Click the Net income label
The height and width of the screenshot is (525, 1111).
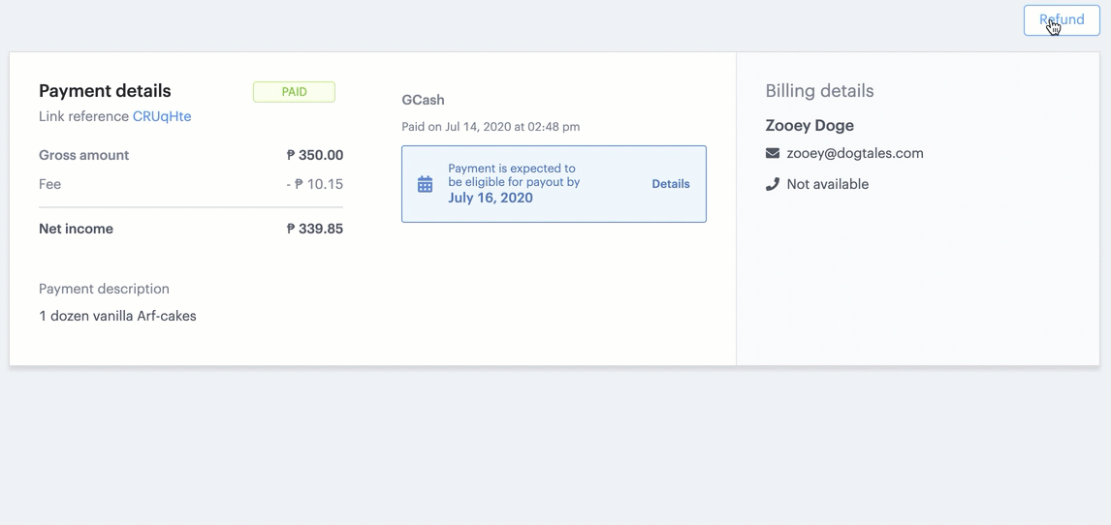(76, 229)
